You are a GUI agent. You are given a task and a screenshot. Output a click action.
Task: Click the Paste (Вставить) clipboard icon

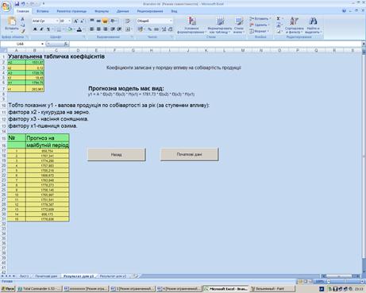[x=12, y=21]
